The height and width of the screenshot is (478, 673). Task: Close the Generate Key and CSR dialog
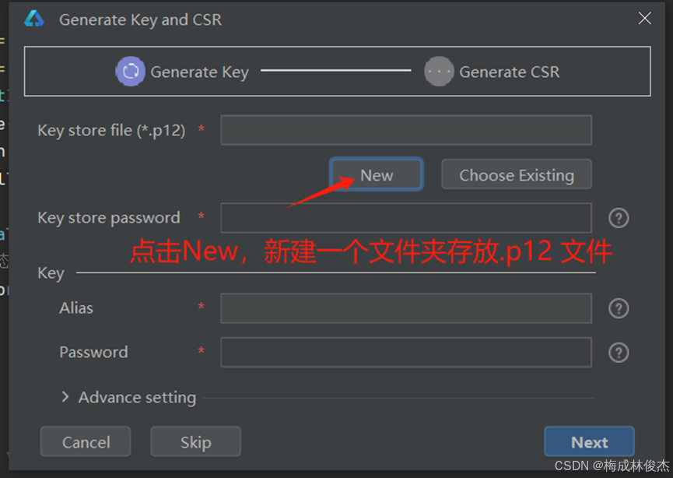(645, 19)
